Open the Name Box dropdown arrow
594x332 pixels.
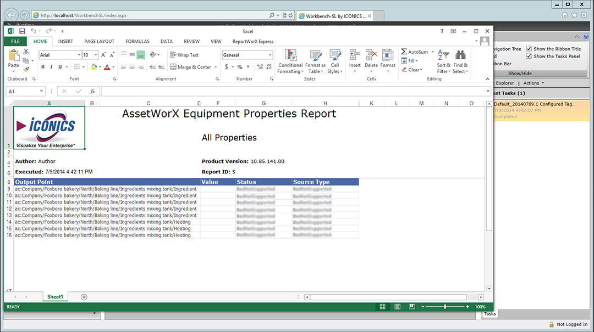pos(42,91)
